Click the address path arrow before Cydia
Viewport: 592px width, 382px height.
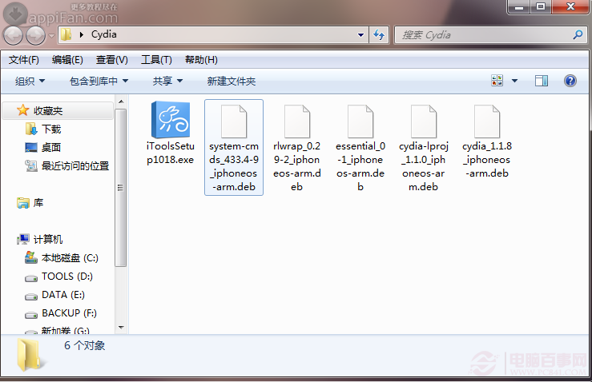point(82,34)
